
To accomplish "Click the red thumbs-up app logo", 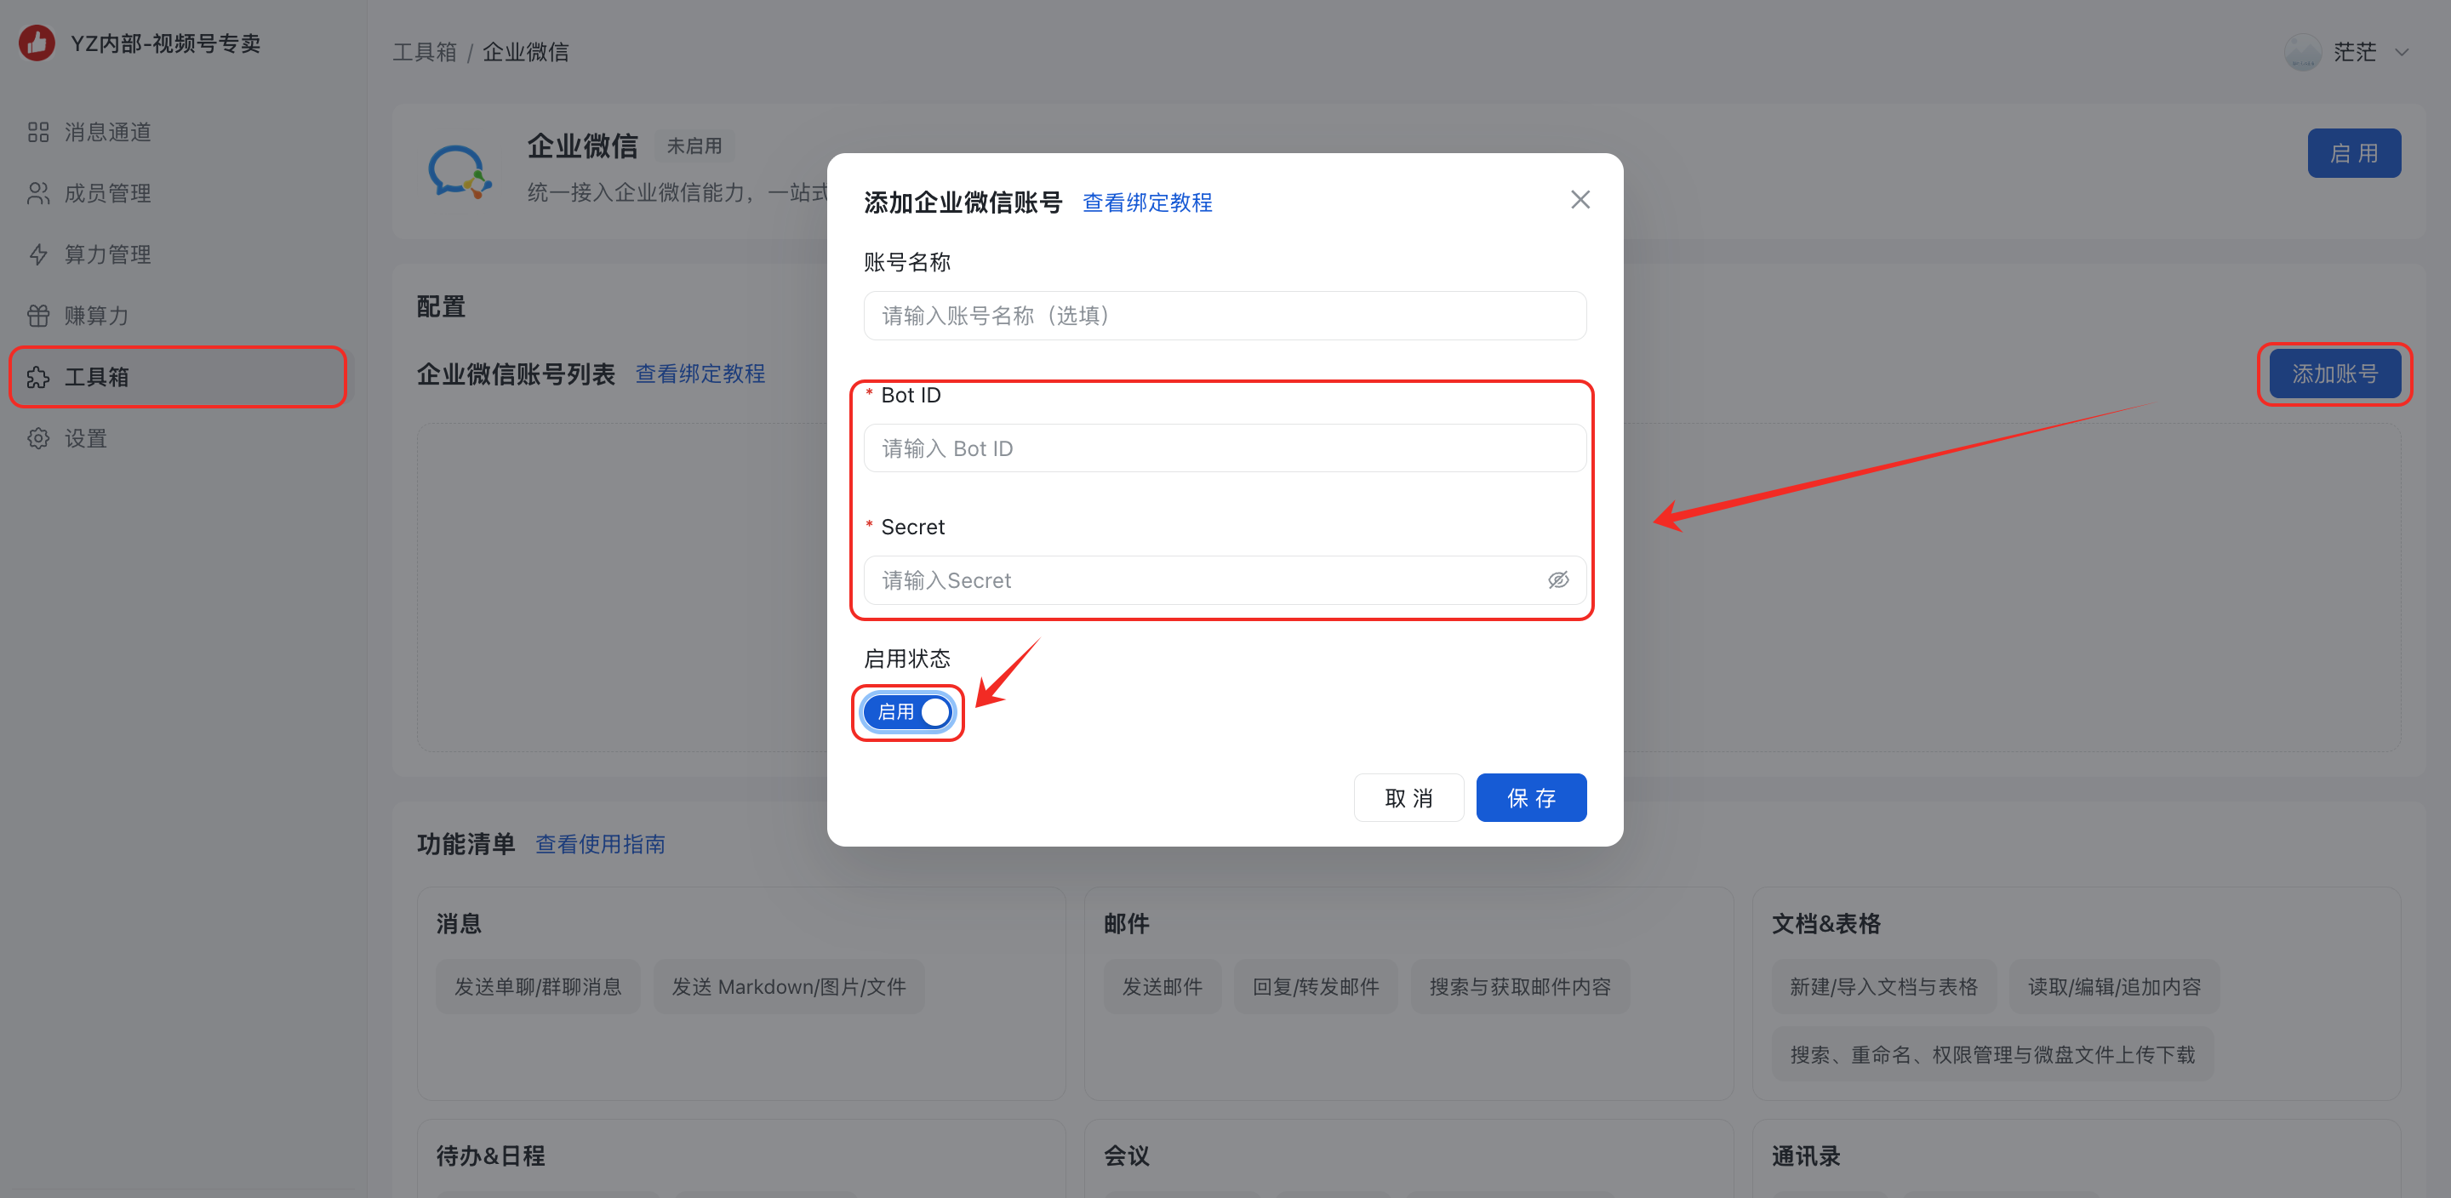I will 37,43.
